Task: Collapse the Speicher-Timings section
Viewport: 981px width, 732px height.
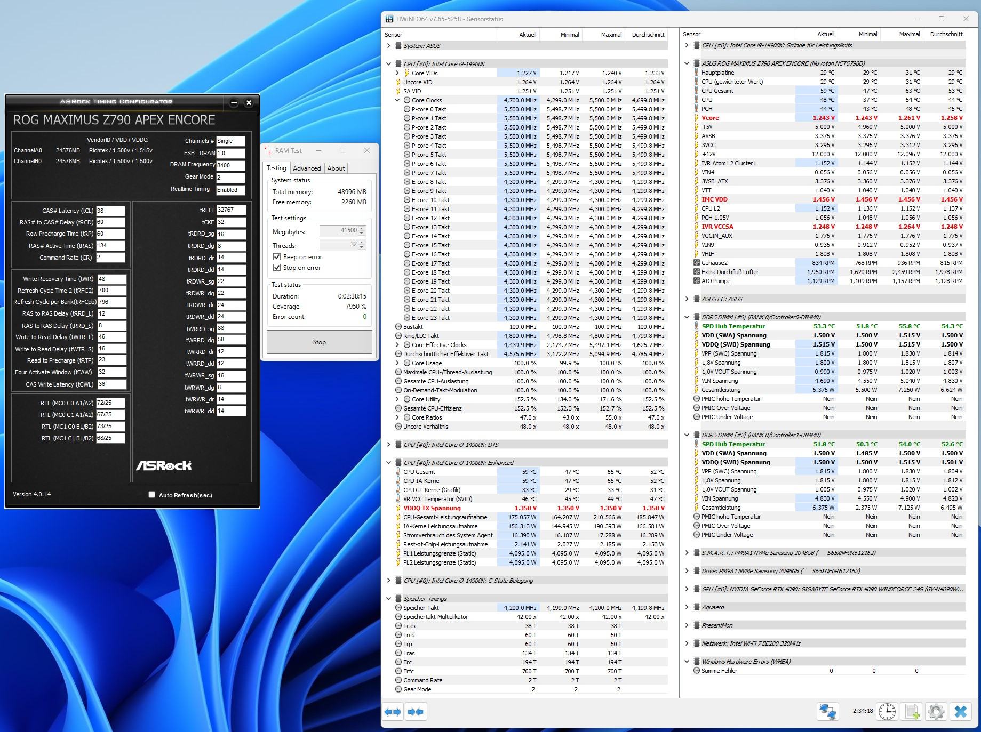Action: click(x=388, y=599)
